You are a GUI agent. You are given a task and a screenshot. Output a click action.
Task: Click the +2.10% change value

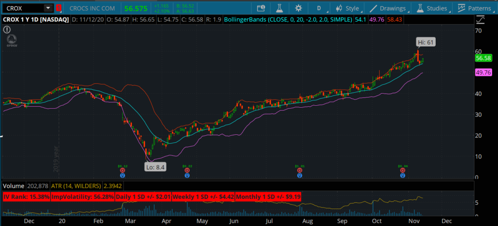click(x=162, y=11)
